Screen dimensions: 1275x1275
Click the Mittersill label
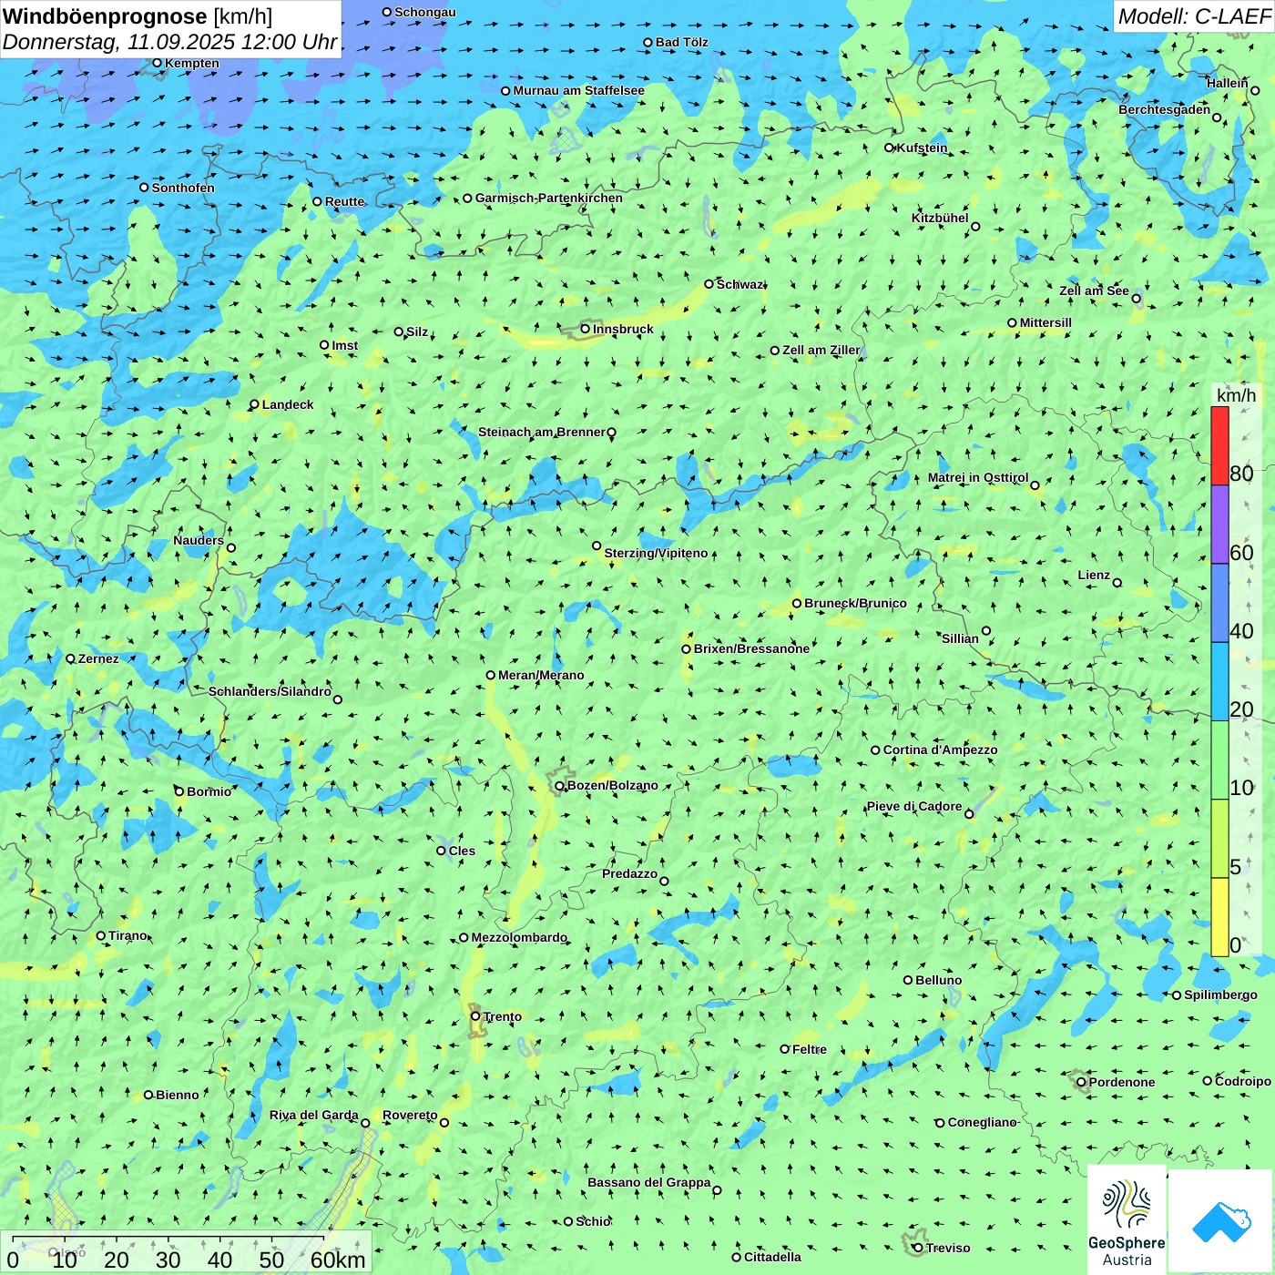point(1045,322)
